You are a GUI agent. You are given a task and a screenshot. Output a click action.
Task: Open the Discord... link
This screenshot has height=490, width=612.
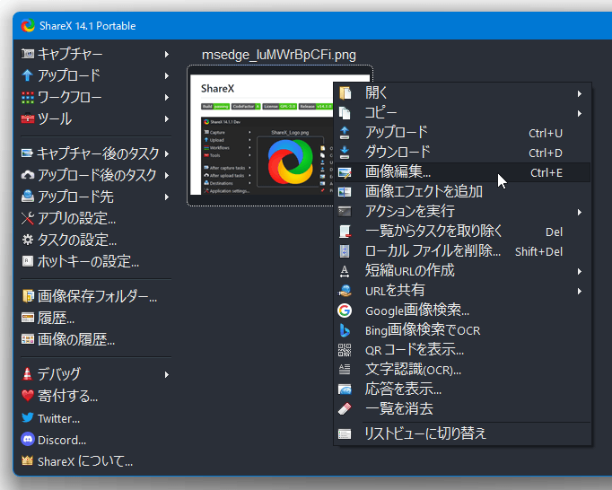tap(96, 439)
